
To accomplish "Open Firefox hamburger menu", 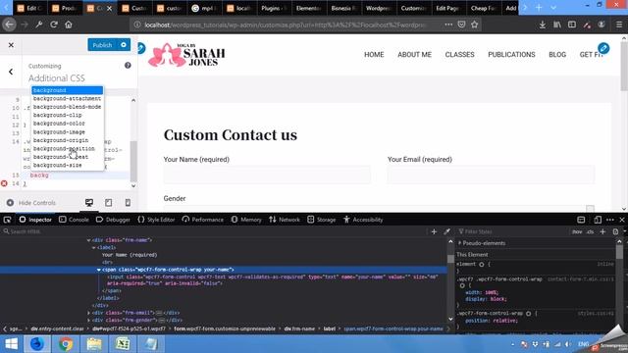I will 619,25.
